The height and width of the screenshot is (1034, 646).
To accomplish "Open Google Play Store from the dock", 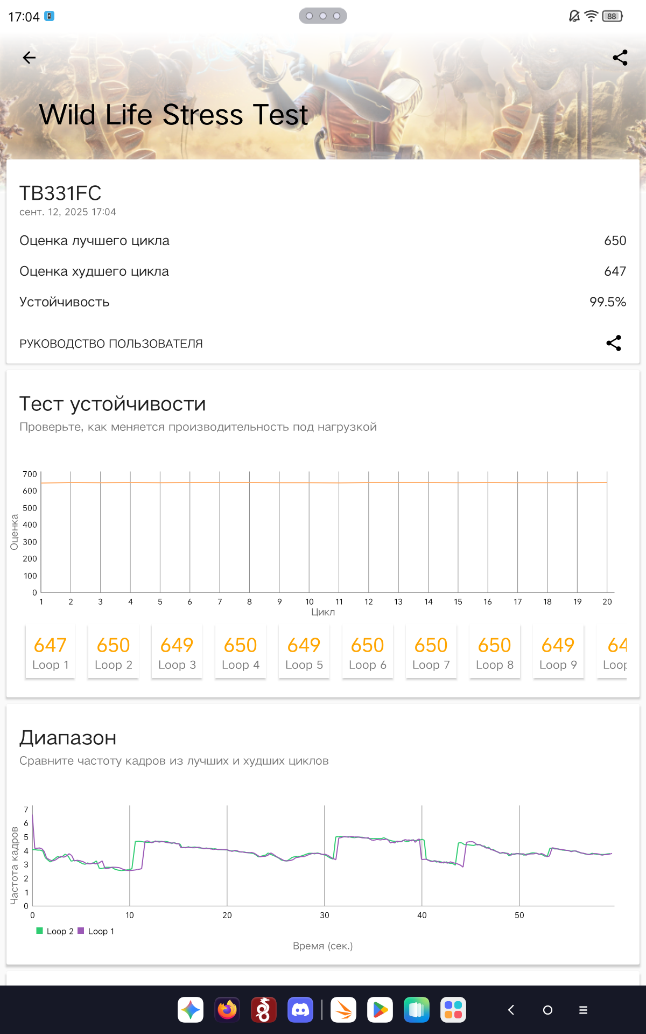I will 380,1010.
